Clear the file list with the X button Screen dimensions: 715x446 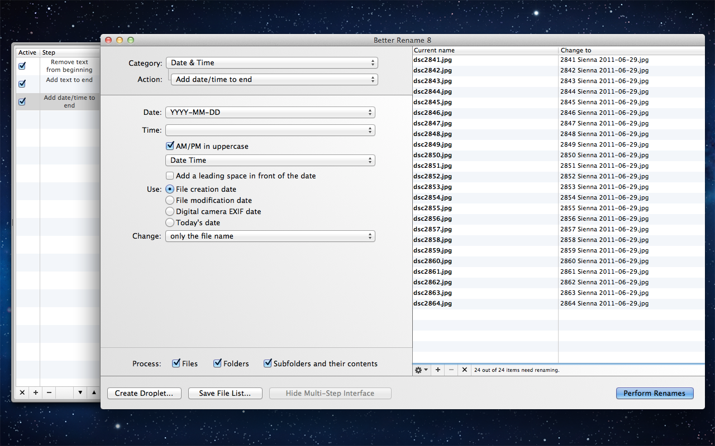(x=464, y=370)
